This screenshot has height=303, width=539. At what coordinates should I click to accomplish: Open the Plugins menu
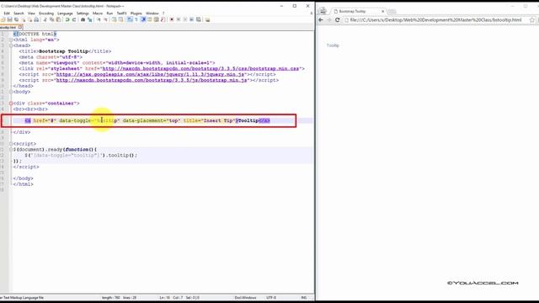point(136,13)
